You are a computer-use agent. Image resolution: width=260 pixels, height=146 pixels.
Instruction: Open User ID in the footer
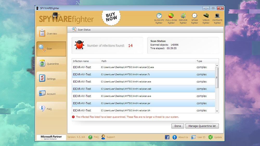pos(198,137)
